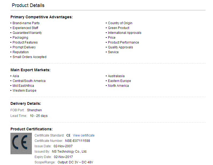Select the Small Orders Accepted entry
Screen dimensions: 213x165
click(x=29, y=57)
